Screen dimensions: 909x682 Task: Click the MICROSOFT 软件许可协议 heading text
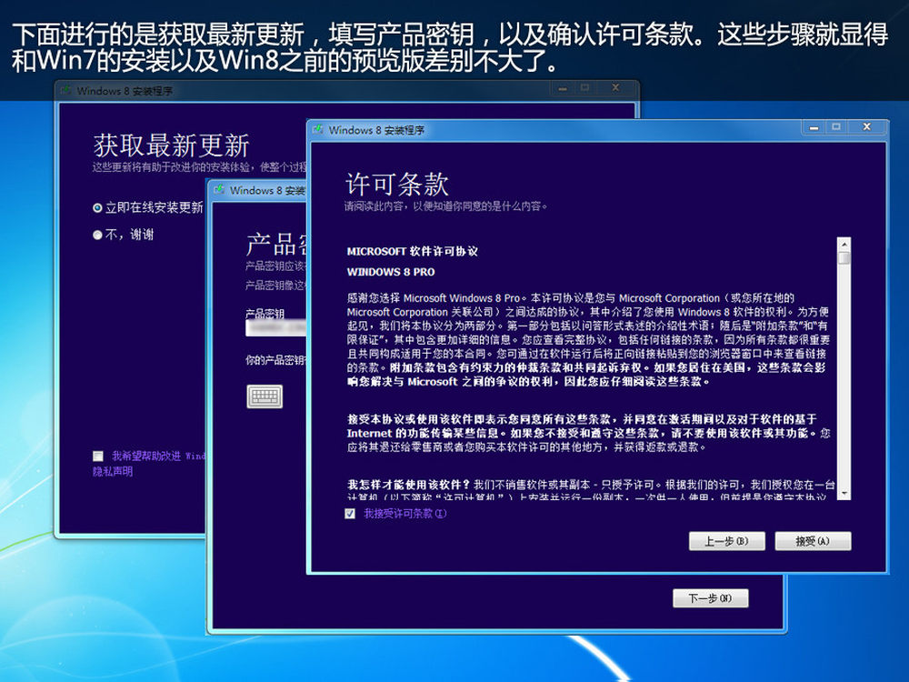(x=412, y=252)
